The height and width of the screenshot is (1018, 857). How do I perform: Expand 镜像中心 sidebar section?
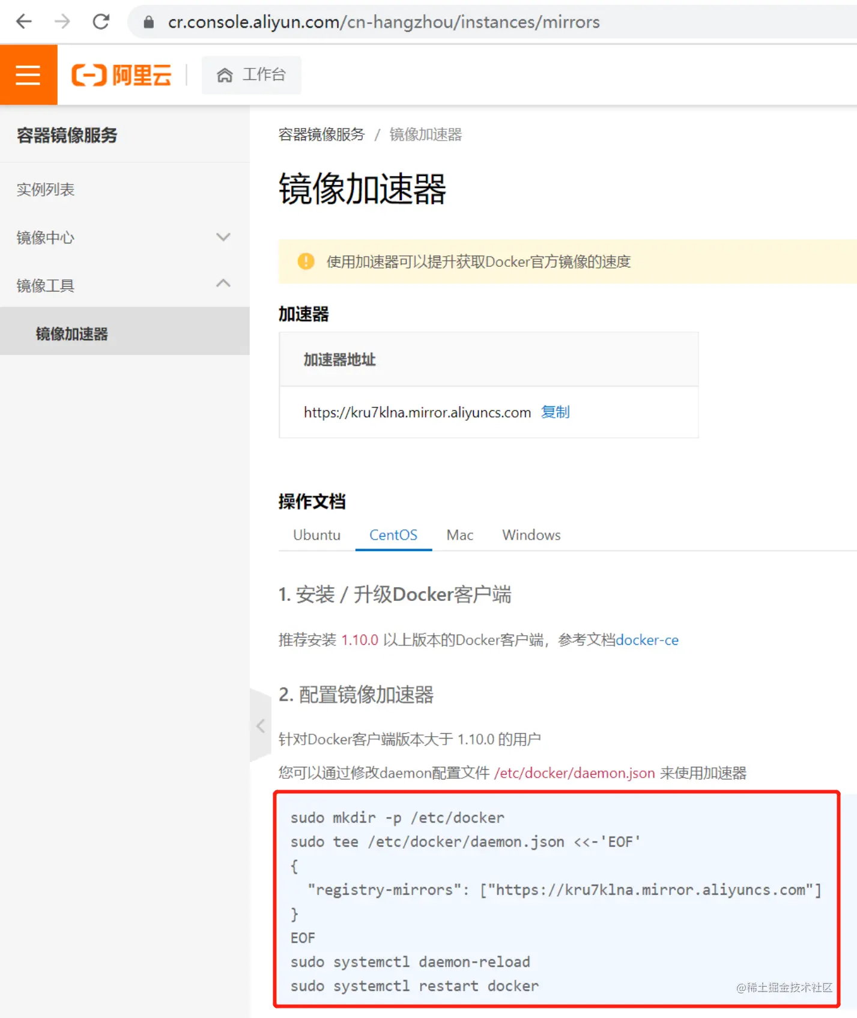pyautogui.click(x=124, y=237)
